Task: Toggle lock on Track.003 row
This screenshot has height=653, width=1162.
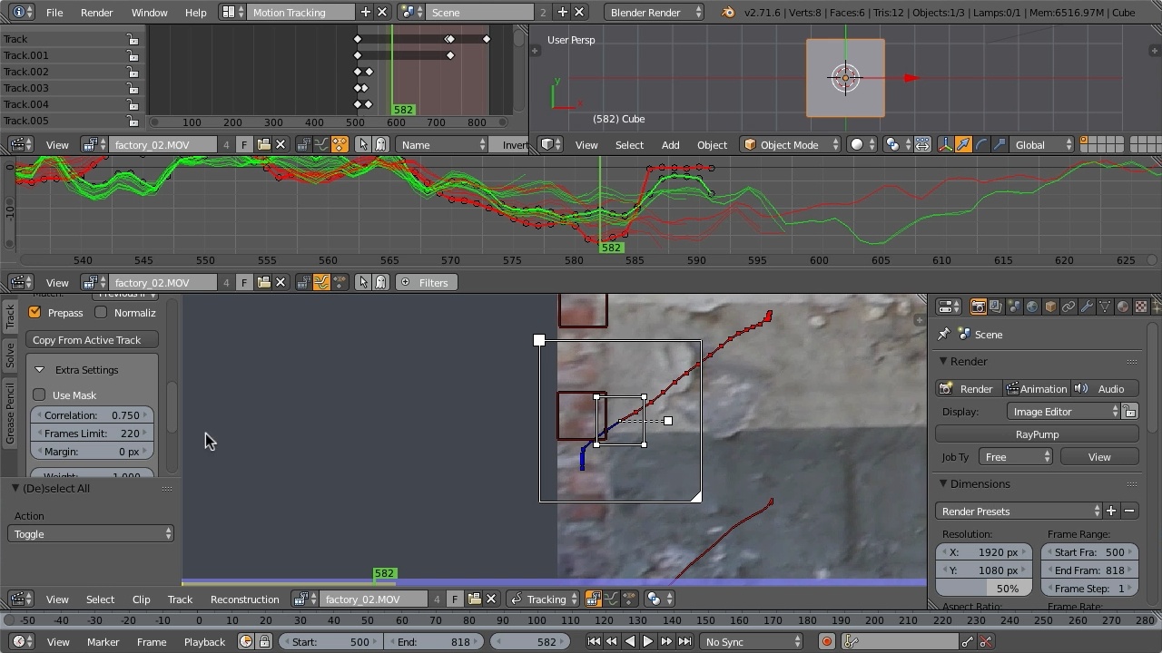Action: (x=133, y=88)
